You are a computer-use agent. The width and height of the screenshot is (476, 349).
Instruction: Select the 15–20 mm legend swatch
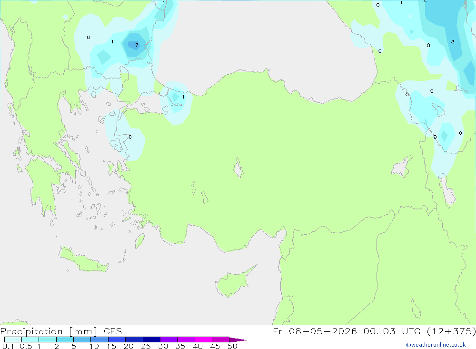117,339
